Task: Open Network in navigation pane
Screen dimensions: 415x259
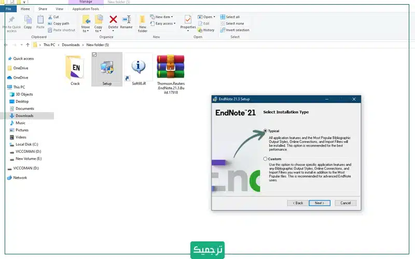Action: 17,178
